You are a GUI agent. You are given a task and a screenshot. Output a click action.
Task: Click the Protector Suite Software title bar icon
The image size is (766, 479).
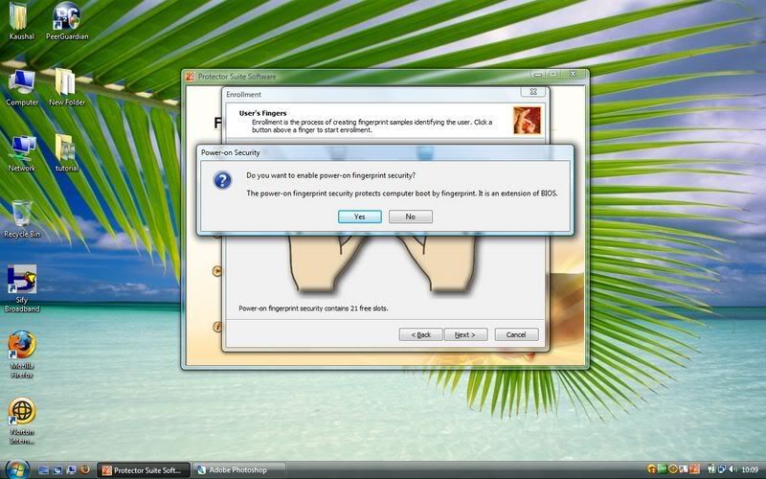190,77
